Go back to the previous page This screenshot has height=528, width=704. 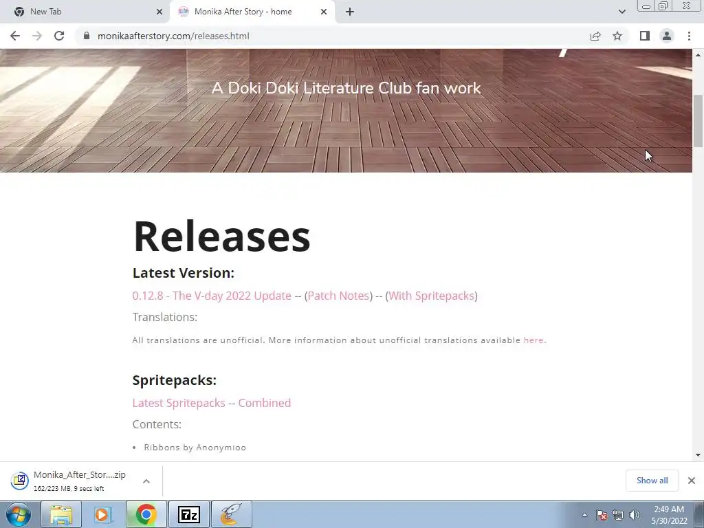click(15, 36)
